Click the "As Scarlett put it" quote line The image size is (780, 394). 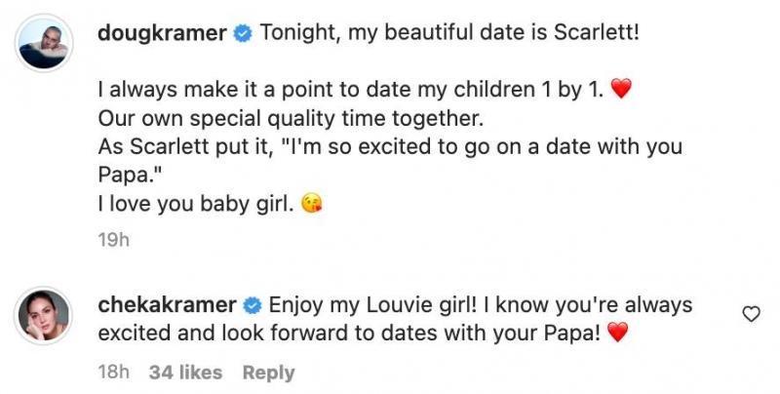tap(390, 147)
